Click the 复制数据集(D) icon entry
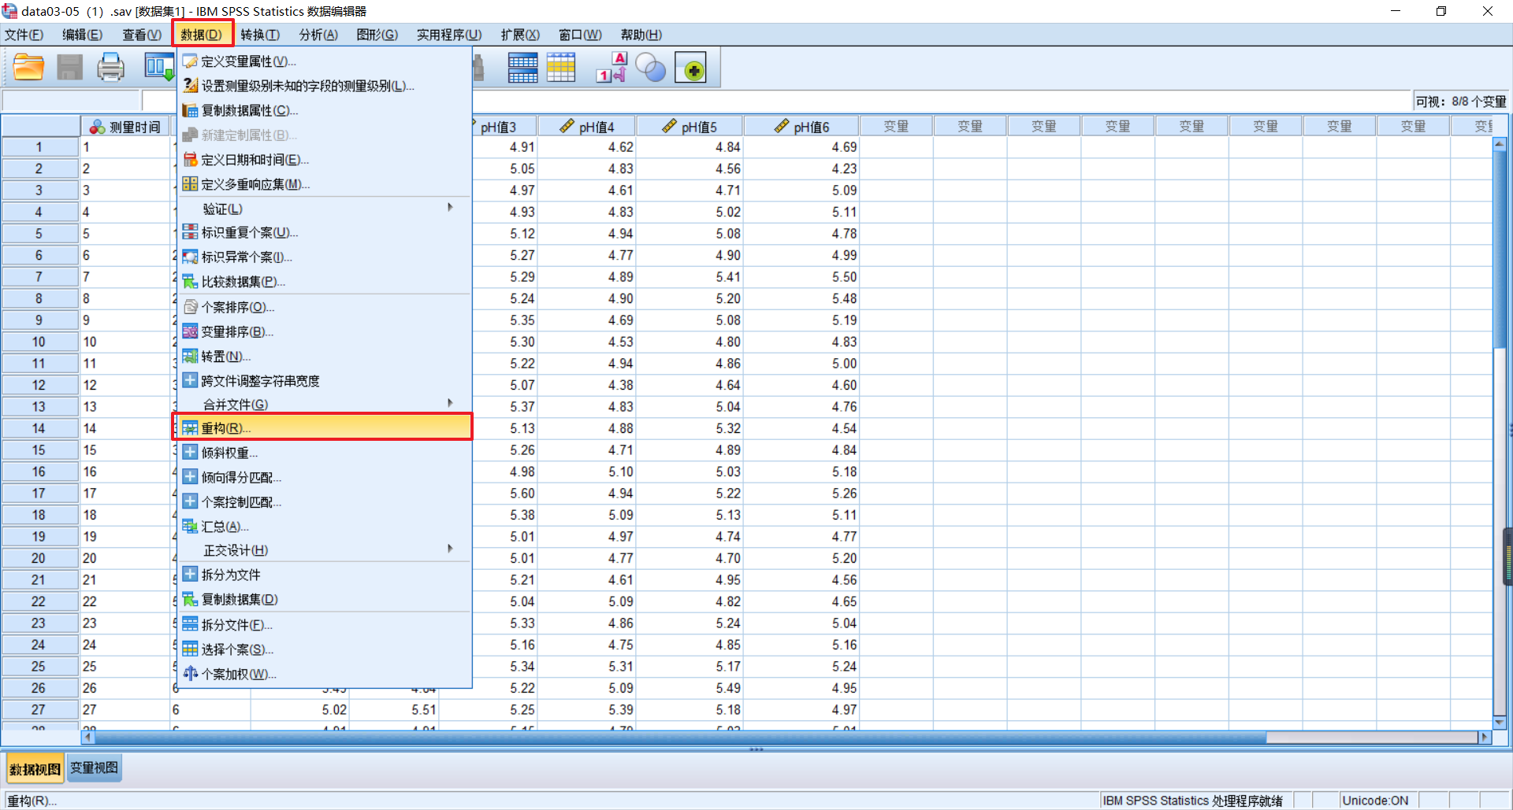1513x810 pixels. tap(324, 599)
